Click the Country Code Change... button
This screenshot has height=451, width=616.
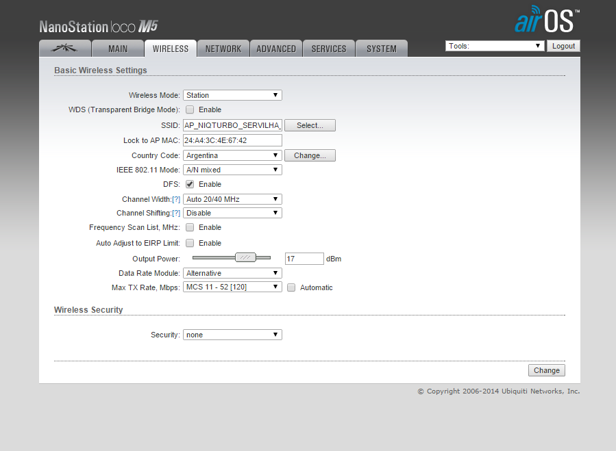[x=310, y=155]
